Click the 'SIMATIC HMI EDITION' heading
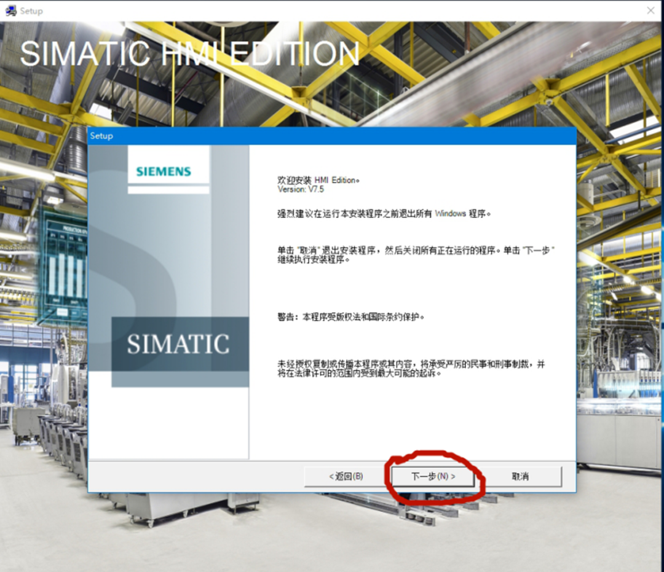 click(189, 53)
